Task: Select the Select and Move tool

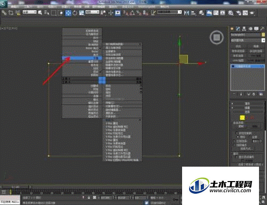Action: click(68, 13)
